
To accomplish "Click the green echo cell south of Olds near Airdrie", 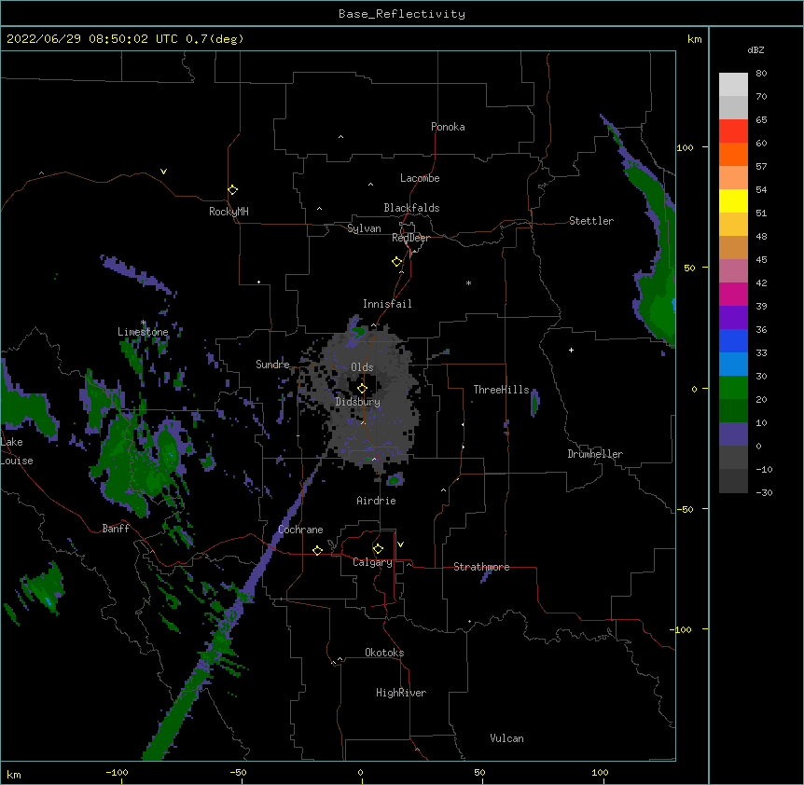I will [x=395, y=480].
